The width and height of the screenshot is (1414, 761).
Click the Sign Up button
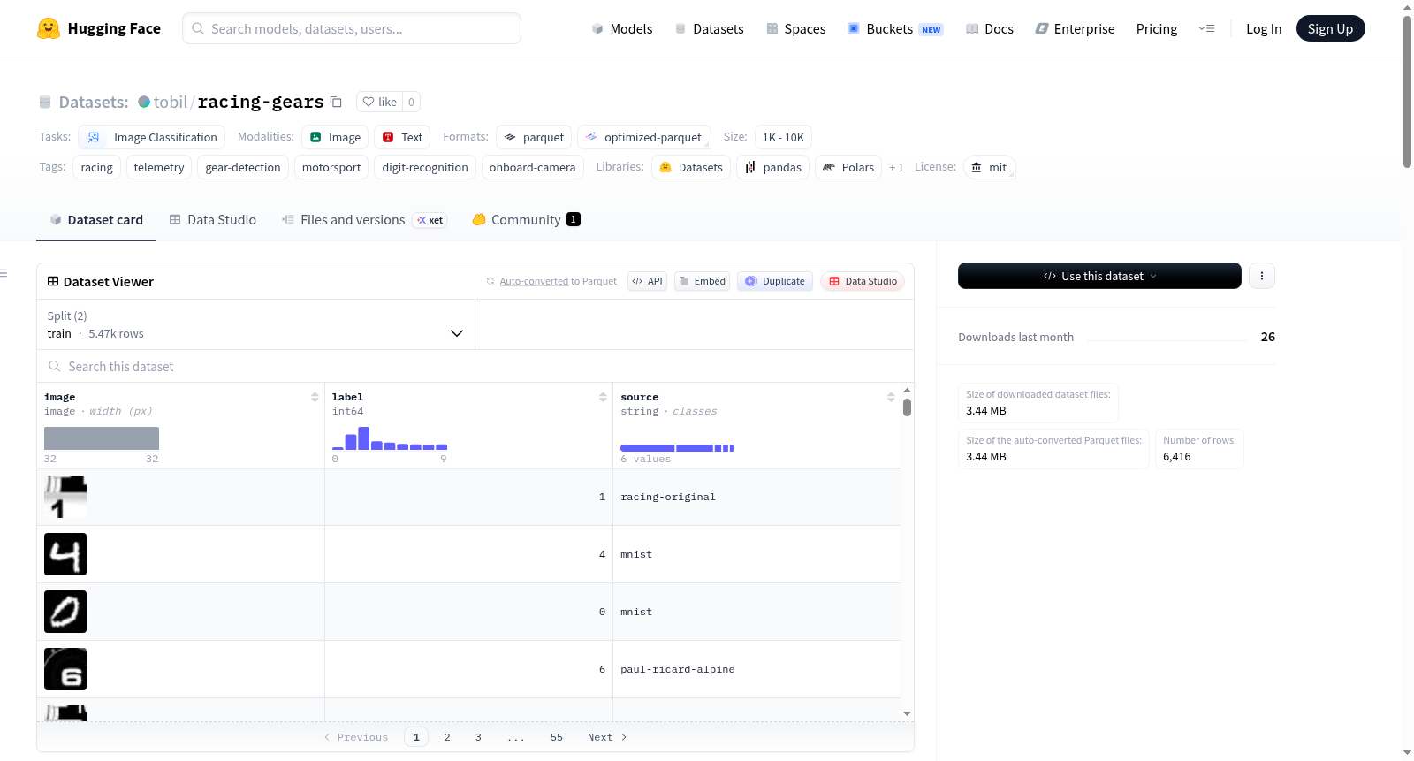tap(1330, 28)
